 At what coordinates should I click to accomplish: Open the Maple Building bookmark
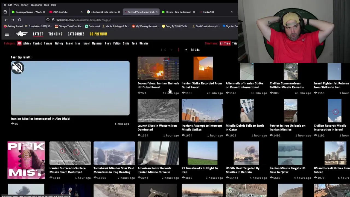pos(115,26)
